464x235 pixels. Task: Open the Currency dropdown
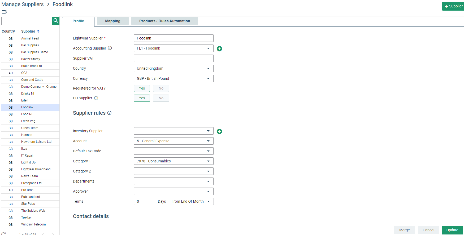pyautogui.click(x=174, y=78)
